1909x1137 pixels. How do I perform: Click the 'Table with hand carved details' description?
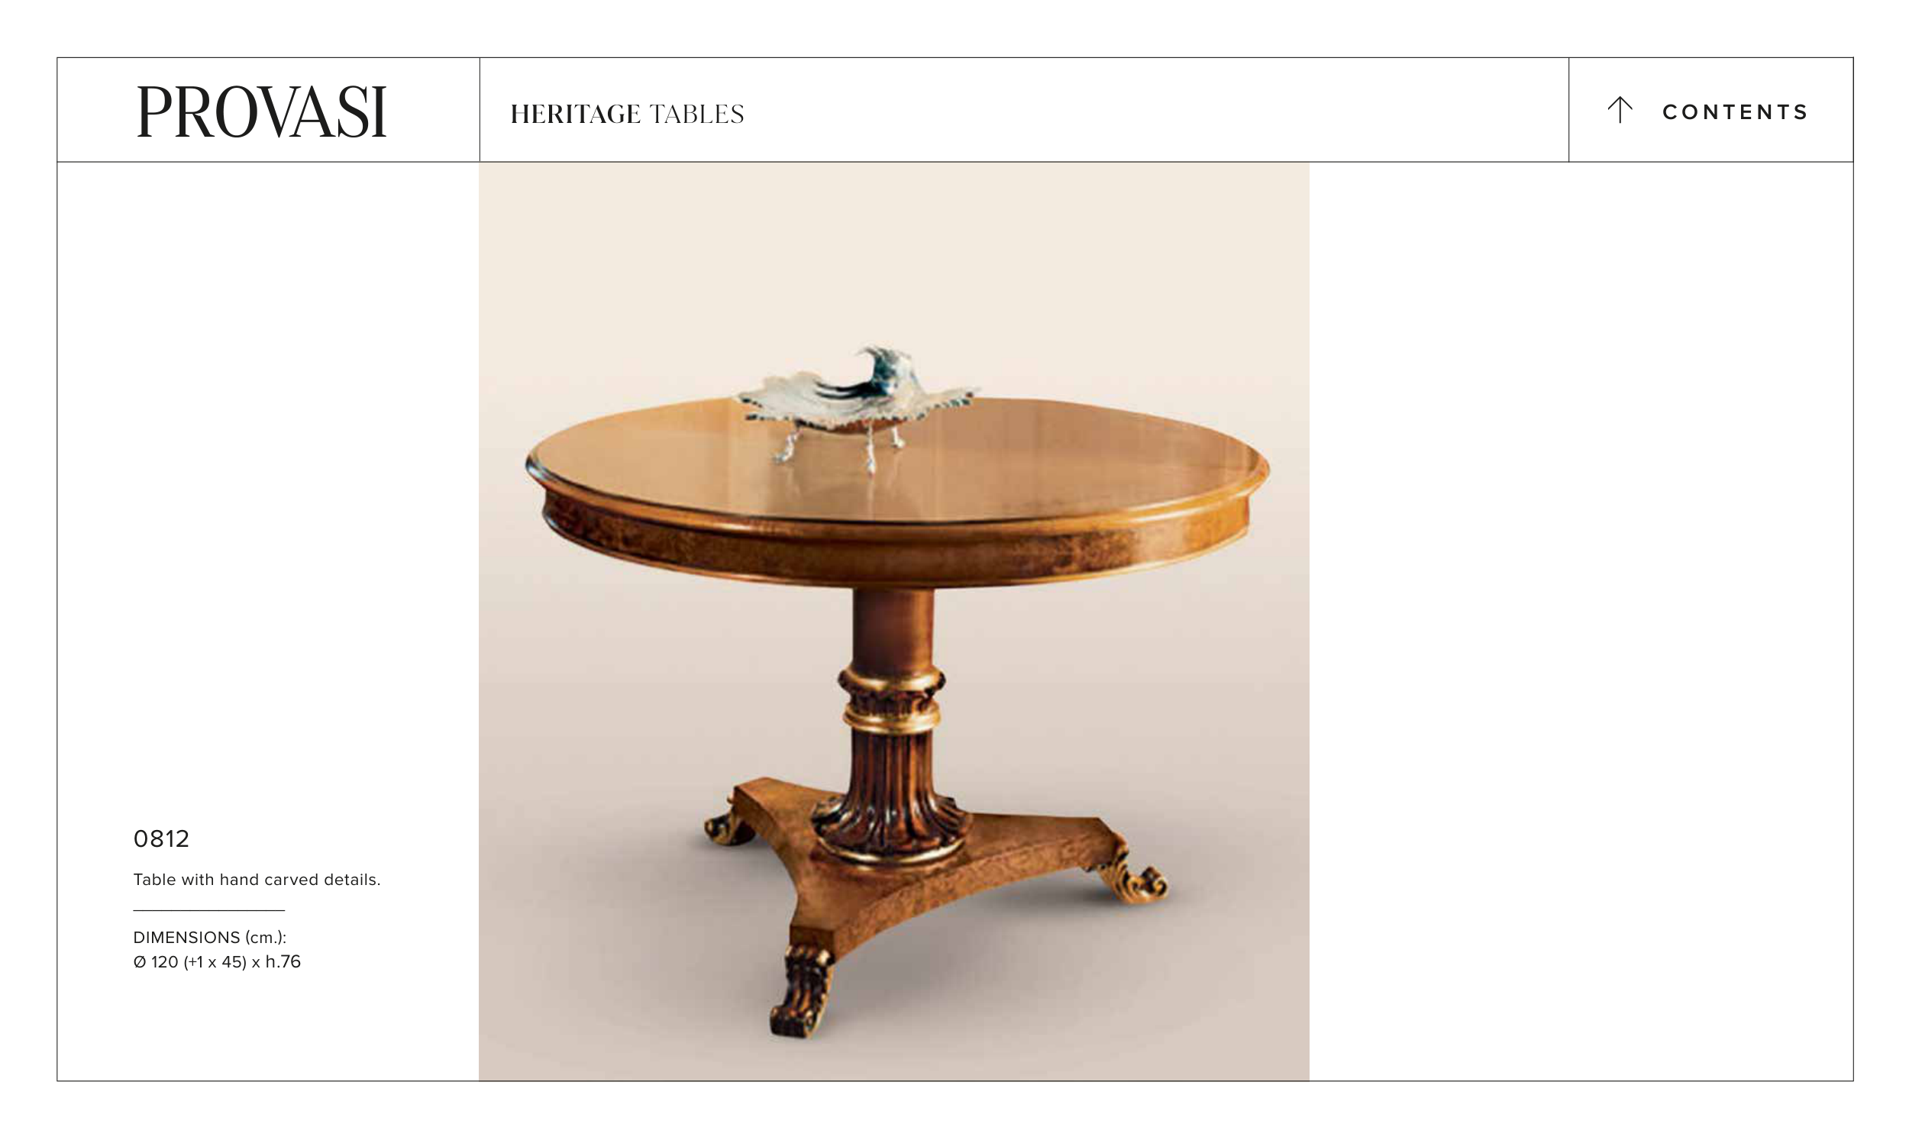tap(257, 880)
